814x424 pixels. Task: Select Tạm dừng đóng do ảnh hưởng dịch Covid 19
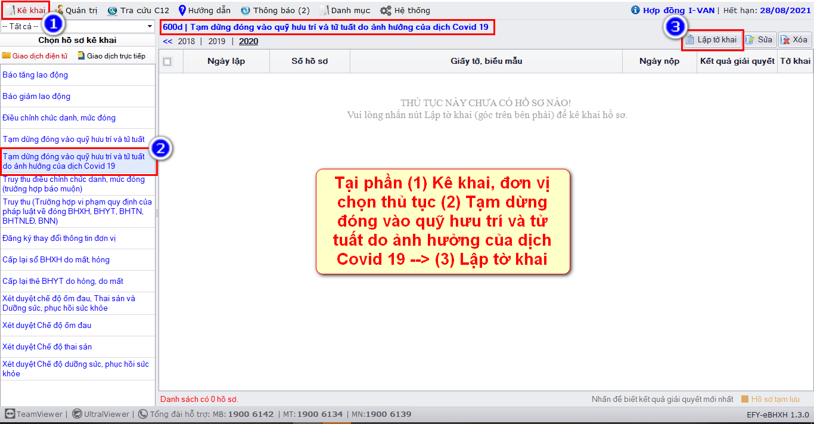click(77, 162)
